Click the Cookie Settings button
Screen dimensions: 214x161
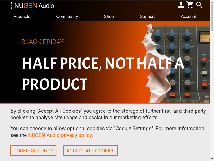33,151
